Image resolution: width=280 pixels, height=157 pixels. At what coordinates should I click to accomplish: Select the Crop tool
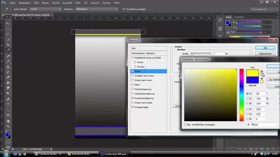pyautogui.click(x=8, y=45)
